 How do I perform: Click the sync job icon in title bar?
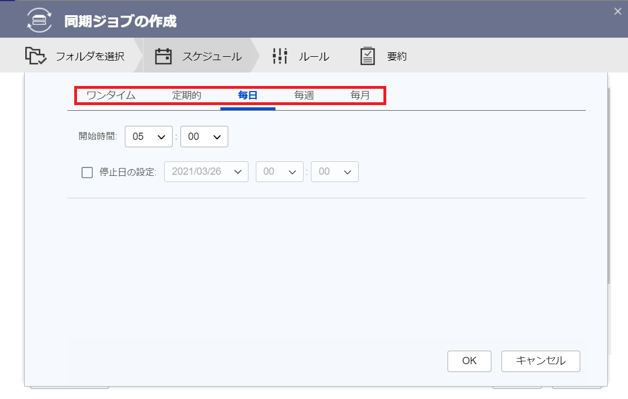point(39,20)
